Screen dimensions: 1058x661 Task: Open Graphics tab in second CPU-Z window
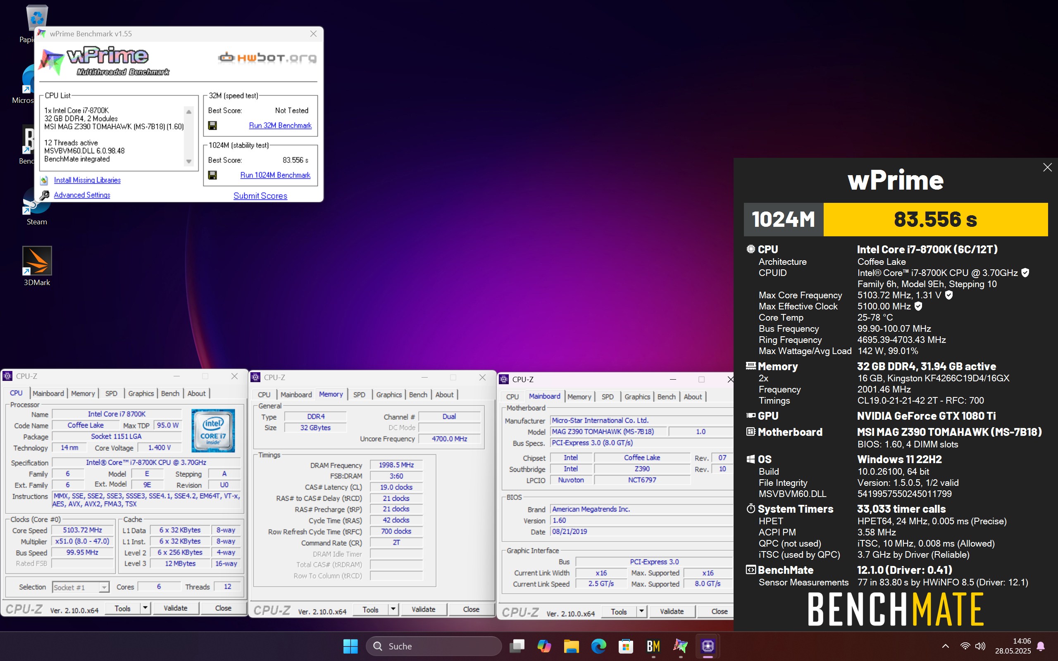tap(388, 395)
